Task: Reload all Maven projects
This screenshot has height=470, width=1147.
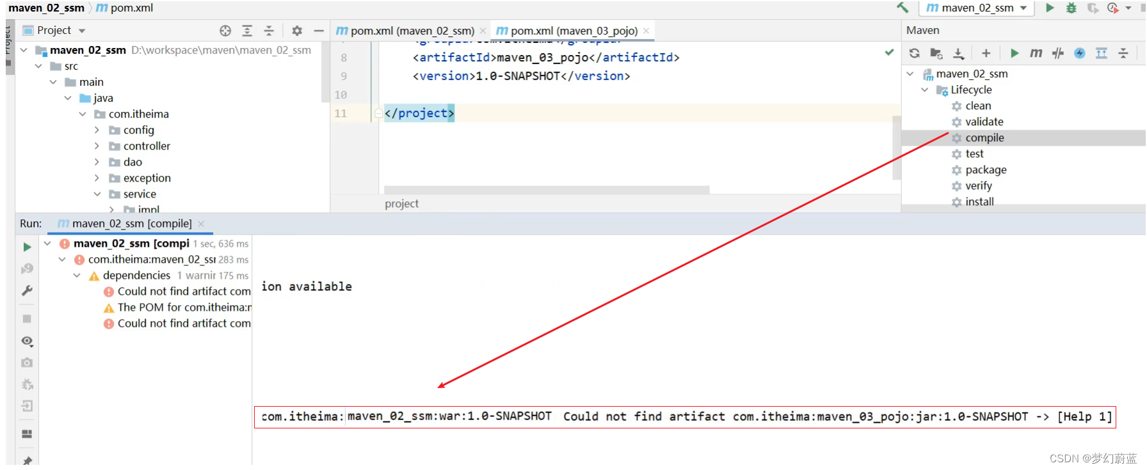Action: tap(915, 53)
